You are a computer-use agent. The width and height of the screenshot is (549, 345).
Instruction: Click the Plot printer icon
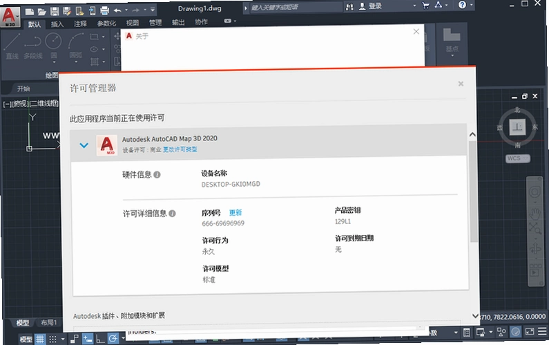point(104,10)
